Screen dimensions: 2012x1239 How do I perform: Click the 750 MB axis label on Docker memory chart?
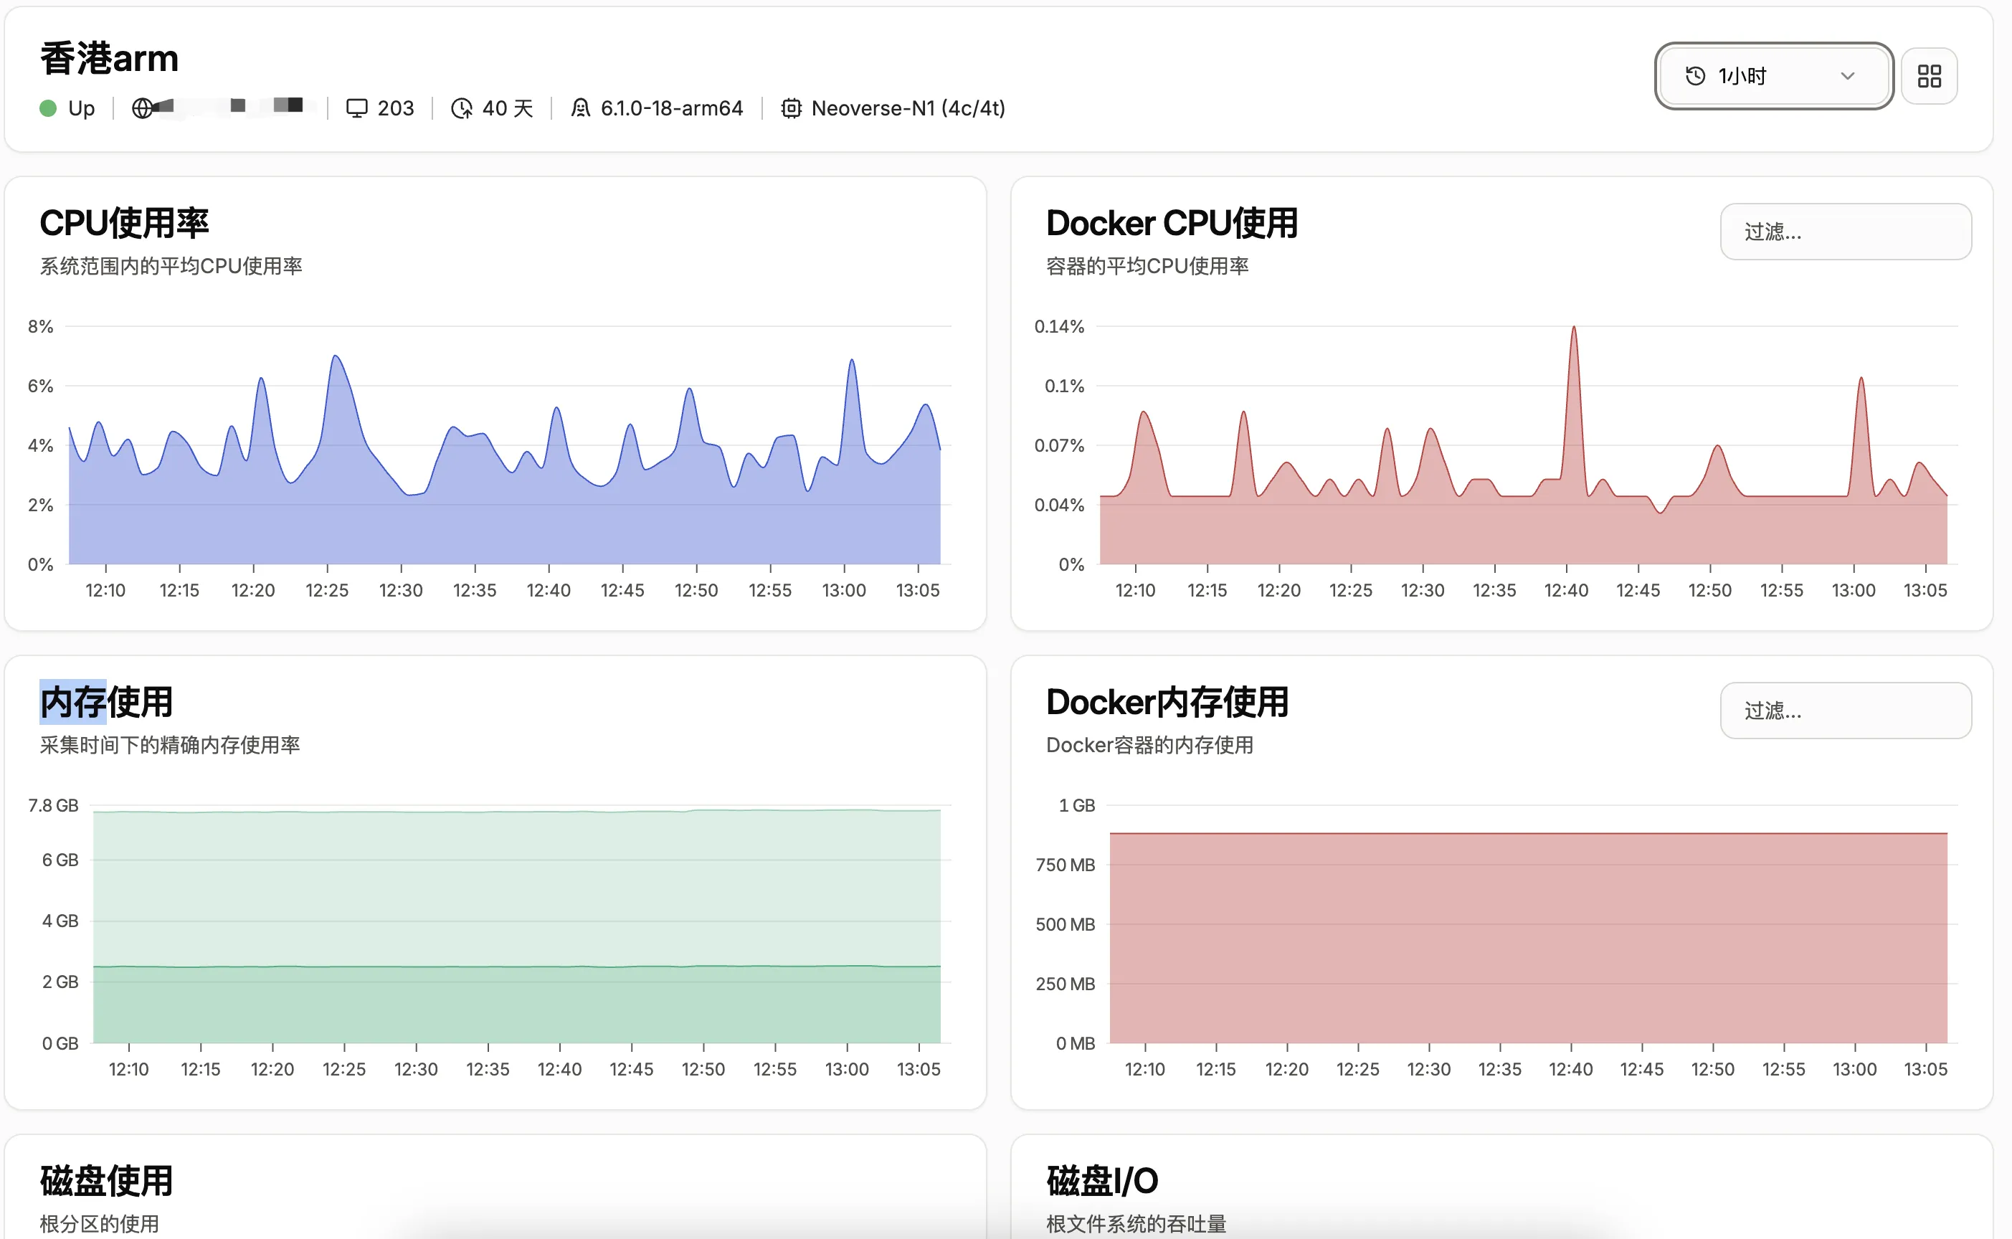click(1065, 865)
